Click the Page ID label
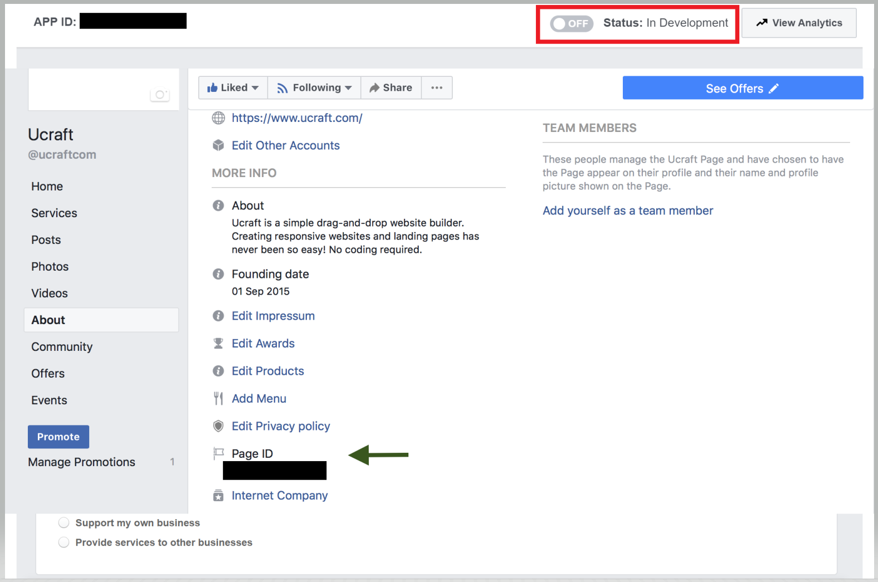 point(252,454)
